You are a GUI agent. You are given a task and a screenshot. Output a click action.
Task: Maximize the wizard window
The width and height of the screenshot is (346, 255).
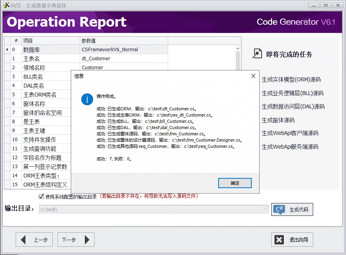pos(326,5)
